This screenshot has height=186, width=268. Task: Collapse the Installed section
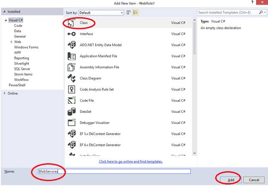click(4, 12)
